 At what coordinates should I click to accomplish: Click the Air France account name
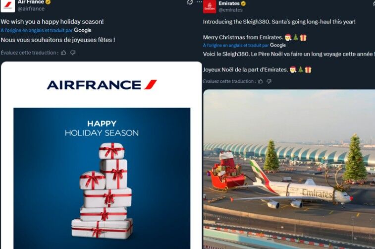click(31, 2)
